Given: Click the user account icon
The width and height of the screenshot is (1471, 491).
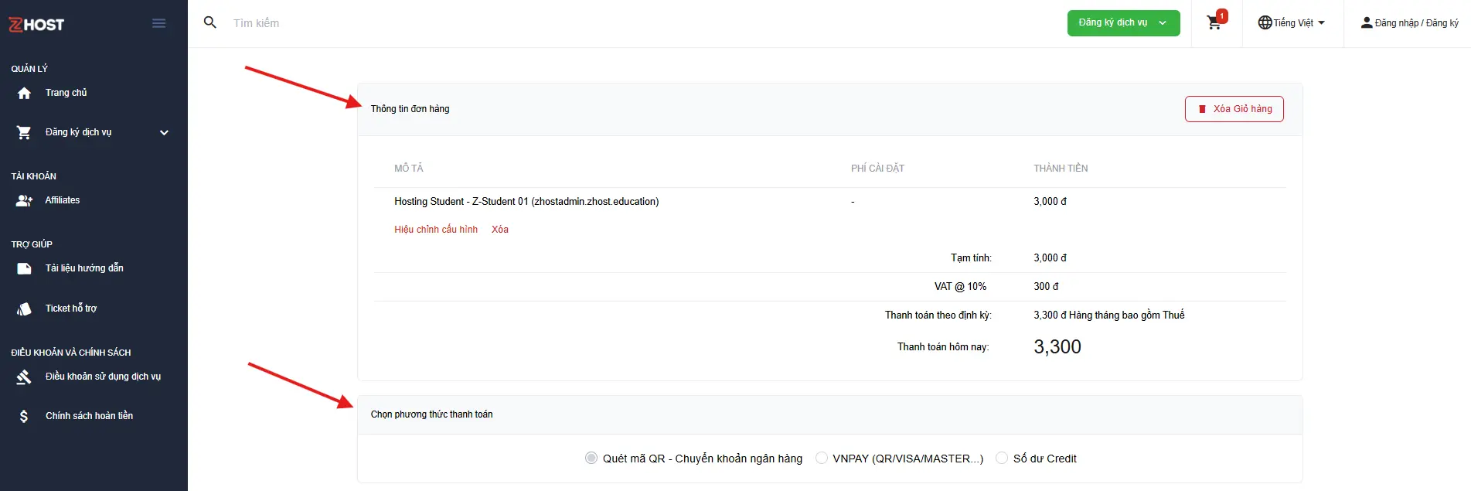Looking at the screenshot, I should (x=1367, y=23).
